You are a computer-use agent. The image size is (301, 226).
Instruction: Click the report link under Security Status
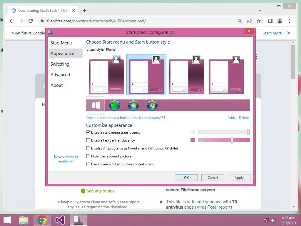[x=134, y=202]
